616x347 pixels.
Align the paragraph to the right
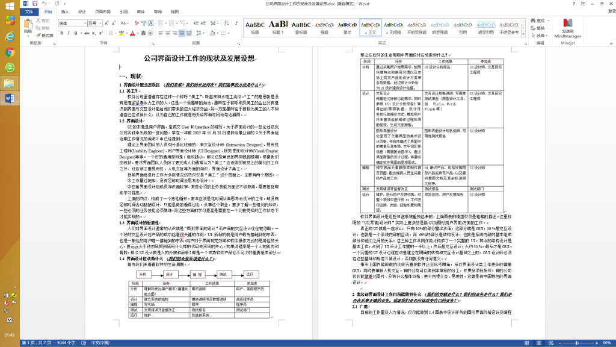click(x=175, y=34)
